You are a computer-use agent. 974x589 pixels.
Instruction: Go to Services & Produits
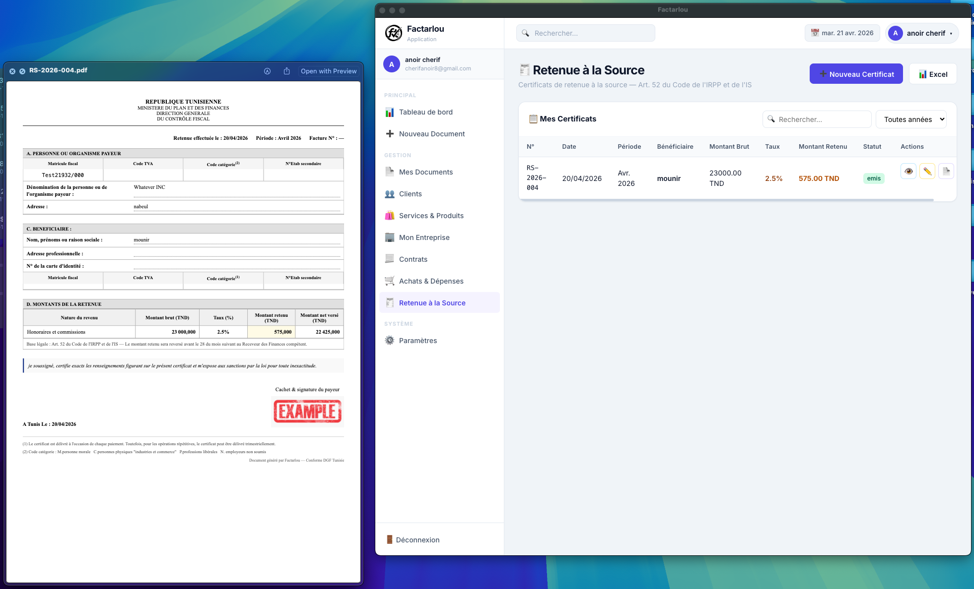coord(431,216)
